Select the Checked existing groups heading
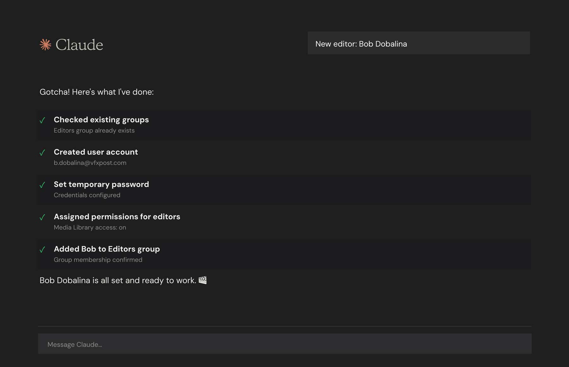This screenshot has height=367, width=569. coord(101,120)
